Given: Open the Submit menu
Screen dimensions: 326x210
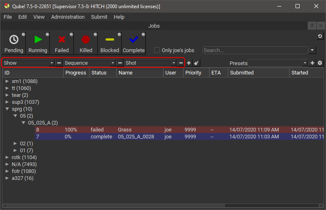Looking at the screenshot, I should coord(99,17).
